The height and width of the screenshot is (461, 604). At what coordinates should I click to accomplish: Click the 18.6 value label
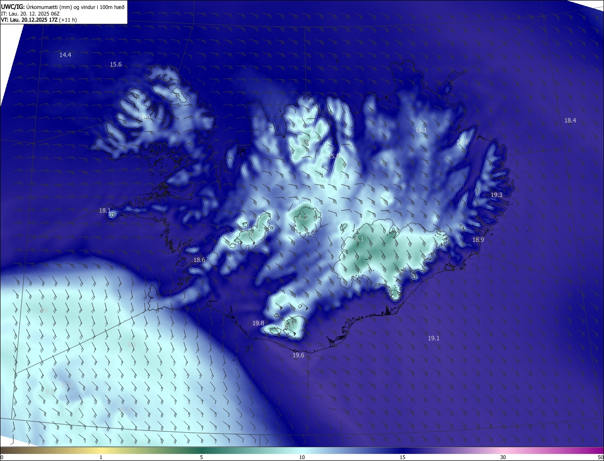(199, 260)
